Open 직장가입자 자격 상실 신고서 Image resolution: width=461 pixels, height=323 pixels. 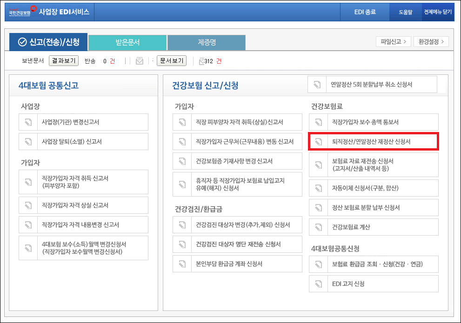click(x=83, y=205)
